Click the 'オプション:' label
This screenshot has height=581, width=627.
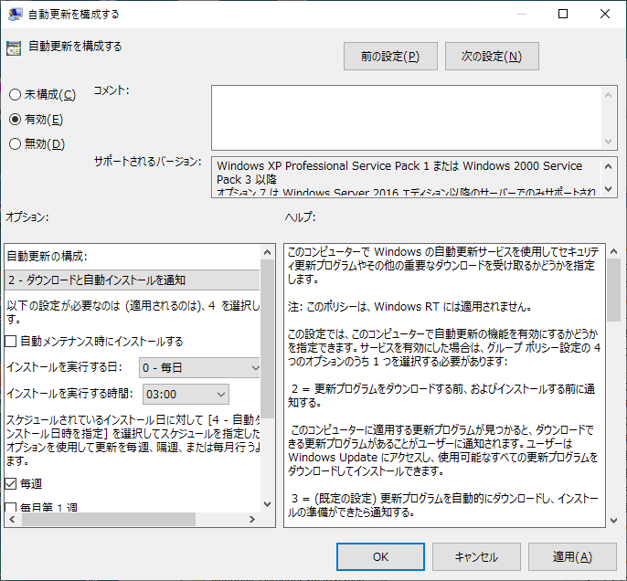(x=27, y=217)
